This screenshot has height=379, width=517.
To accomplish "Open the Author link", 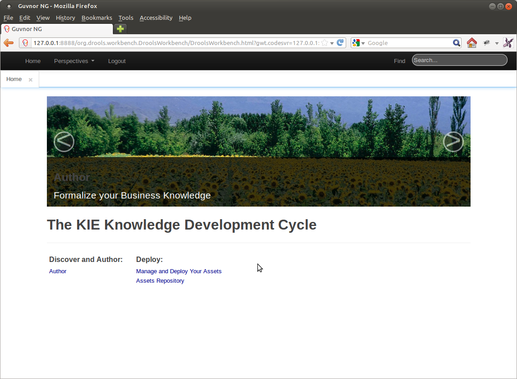I will (58, 271).
